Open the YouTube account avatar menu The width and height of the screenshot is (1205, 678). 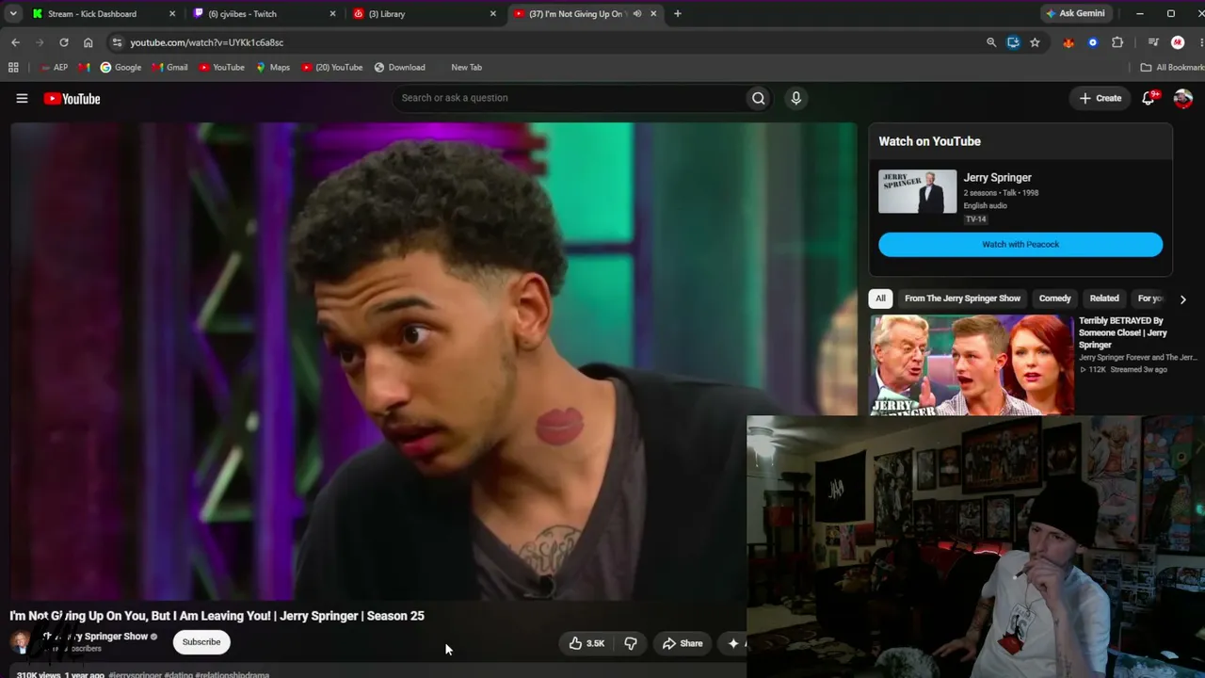[1183, 98]
